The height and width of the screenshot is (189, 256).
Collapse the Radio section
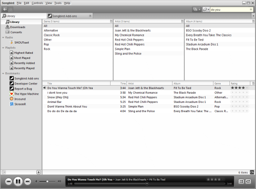click(3, 37)
